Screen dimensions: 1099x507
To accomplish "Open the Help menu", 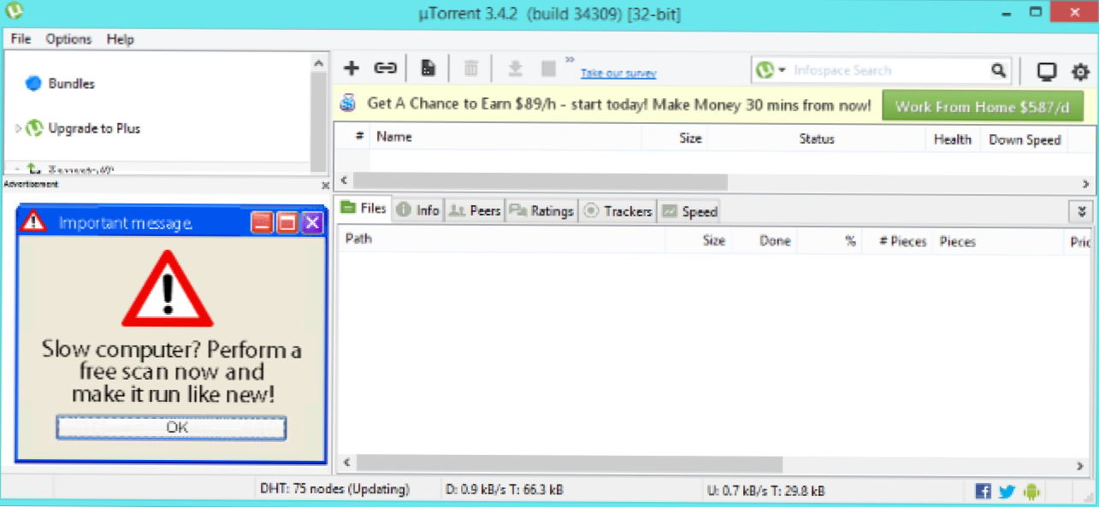I will (x=121, y=39).
